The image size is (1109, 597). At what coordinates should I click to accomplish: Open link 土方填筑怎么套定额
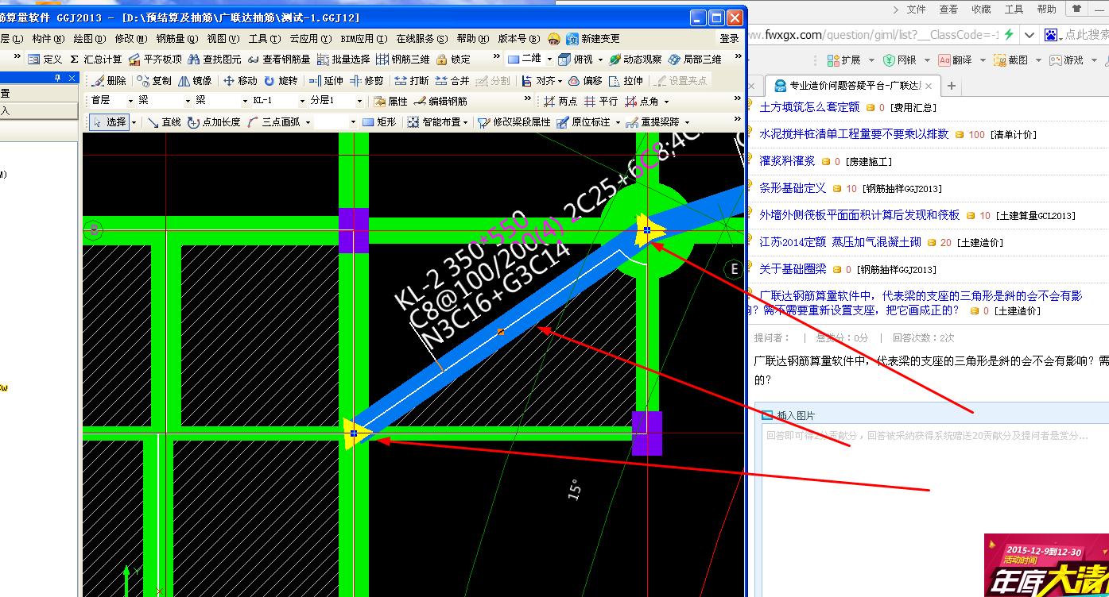[x=809, y=107]
